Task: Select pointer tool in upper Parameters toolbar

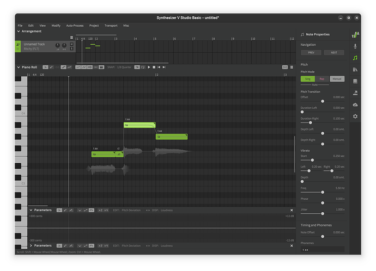Action: [x=59, y=210]
